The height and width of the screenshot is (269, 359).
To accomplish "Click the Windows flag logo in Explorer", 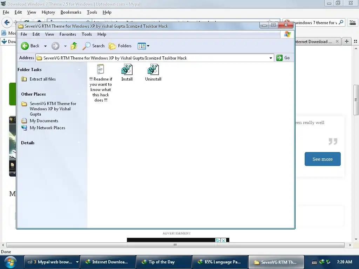I will [287, 34].
